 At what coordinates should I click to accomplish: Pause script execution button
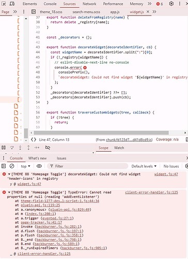point(4,148)
